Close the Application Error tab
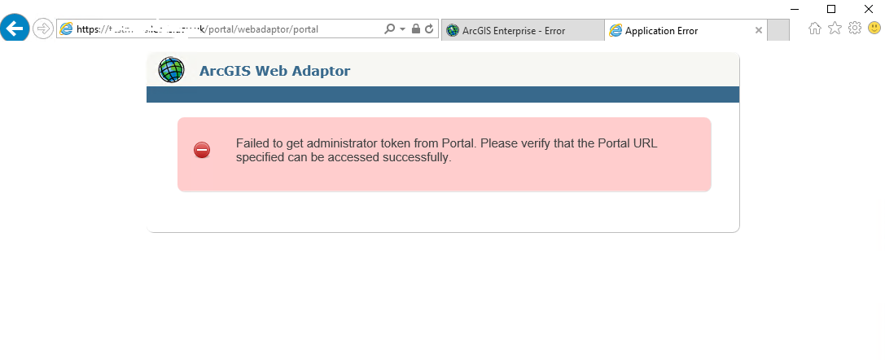885x360 pixels. [759, 30]
